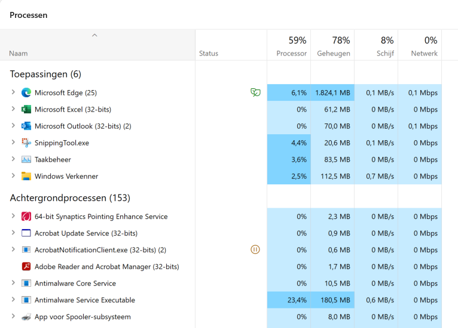Expand the Antimalware Service Executable row
Viewport: 458px width, 328px height.
point(13,299)
